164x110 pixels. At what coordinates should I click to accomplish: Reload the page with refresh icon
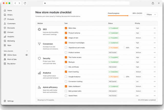tap(25, 3)
